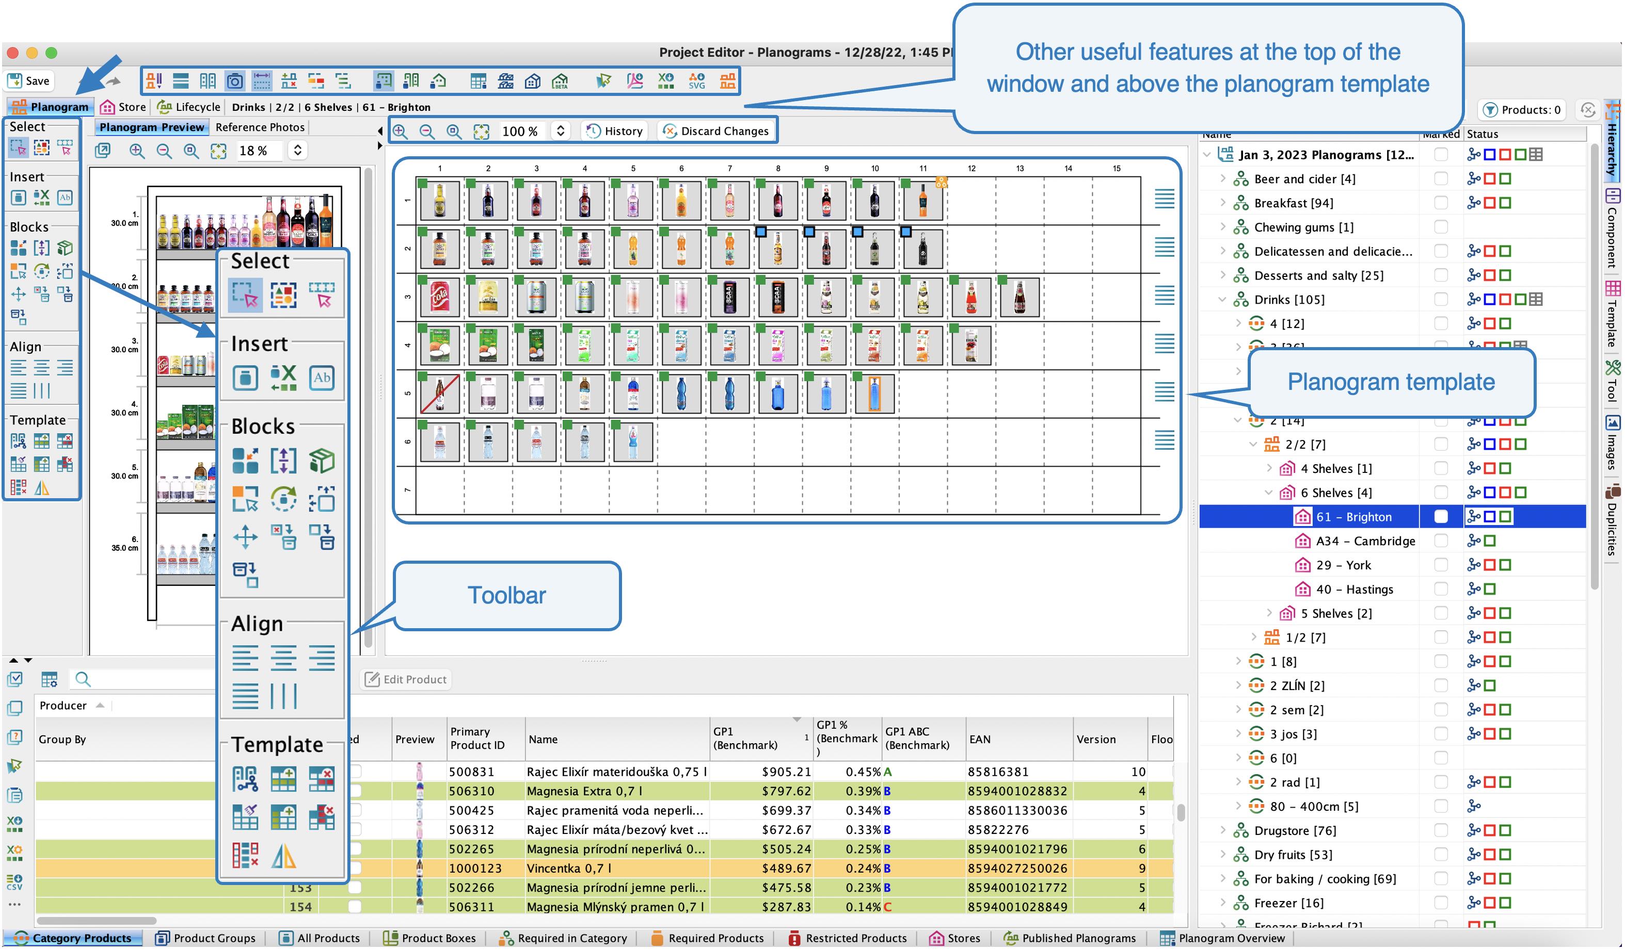Image resolution: width=1625 pixels, height=950 pixels.
Task: Click the Products: 0 filter button
Action: tap(1522, 110)
